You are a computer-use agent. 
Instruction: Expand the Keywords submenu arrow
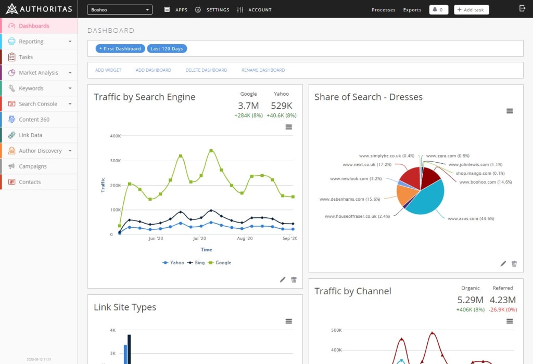70,88
